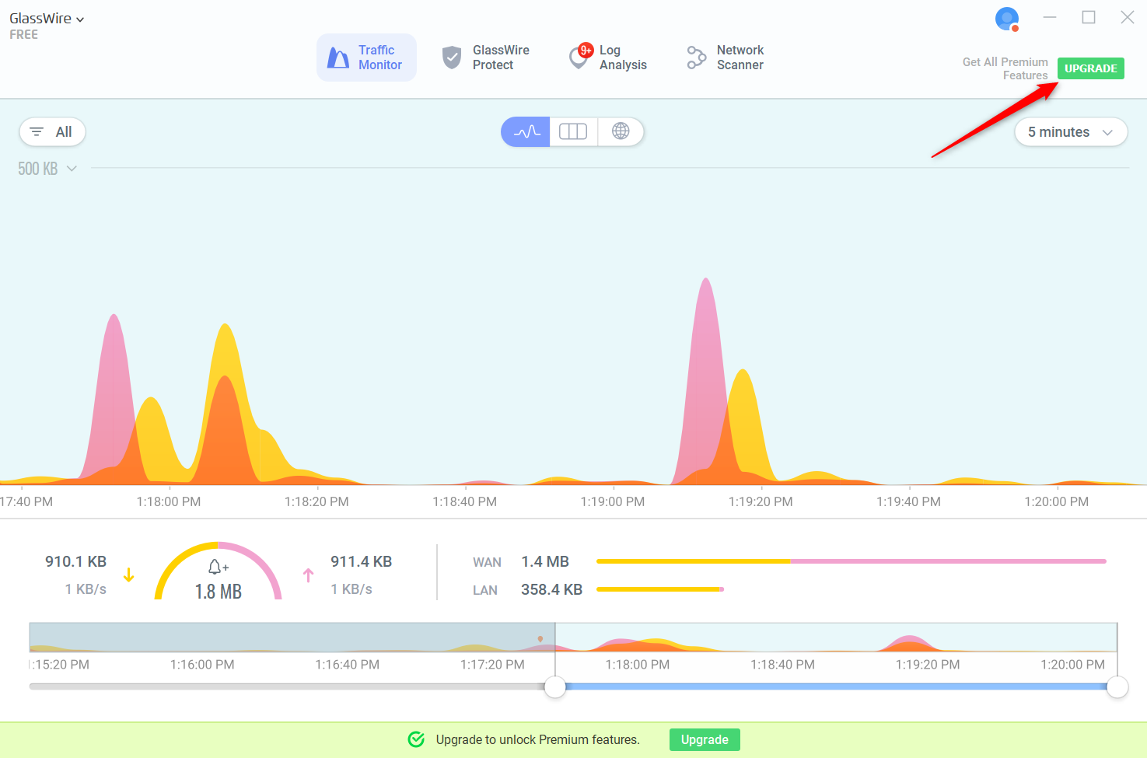The height and width of the screenshot is (758, 1147).
Task: Click the 911.4 KB upload total
Action: (361, 561)
